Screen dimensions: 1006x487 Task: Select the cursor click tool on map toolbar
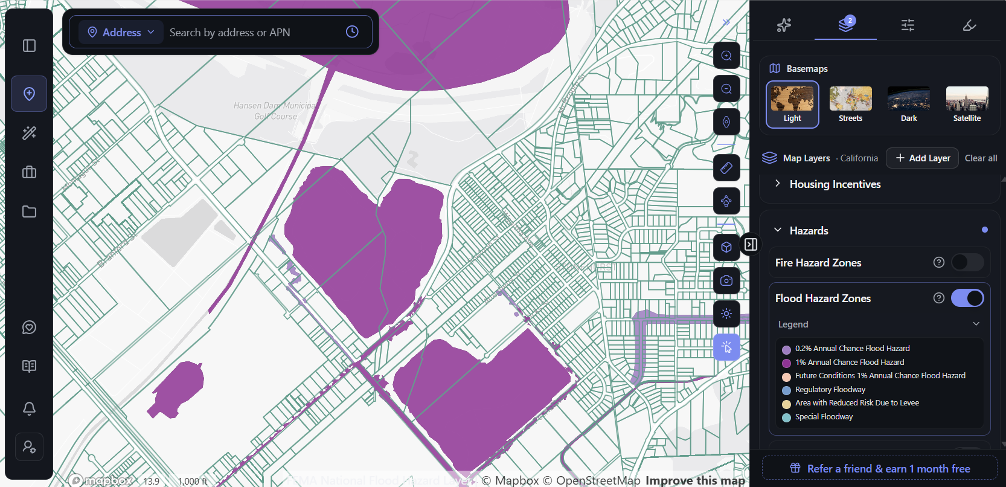coord(726,347)
